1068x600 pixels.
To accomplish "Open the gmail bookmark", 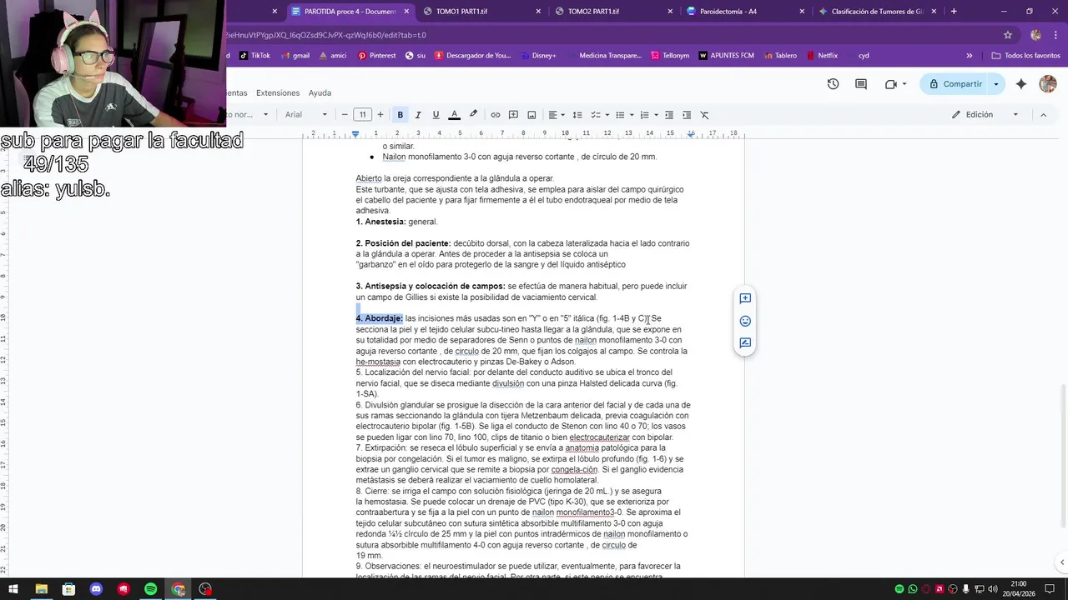I will coord(295,56).
